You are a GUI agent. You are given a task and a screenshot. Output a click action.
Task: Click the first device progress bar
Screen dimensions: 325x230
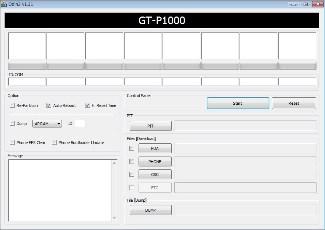27,66
